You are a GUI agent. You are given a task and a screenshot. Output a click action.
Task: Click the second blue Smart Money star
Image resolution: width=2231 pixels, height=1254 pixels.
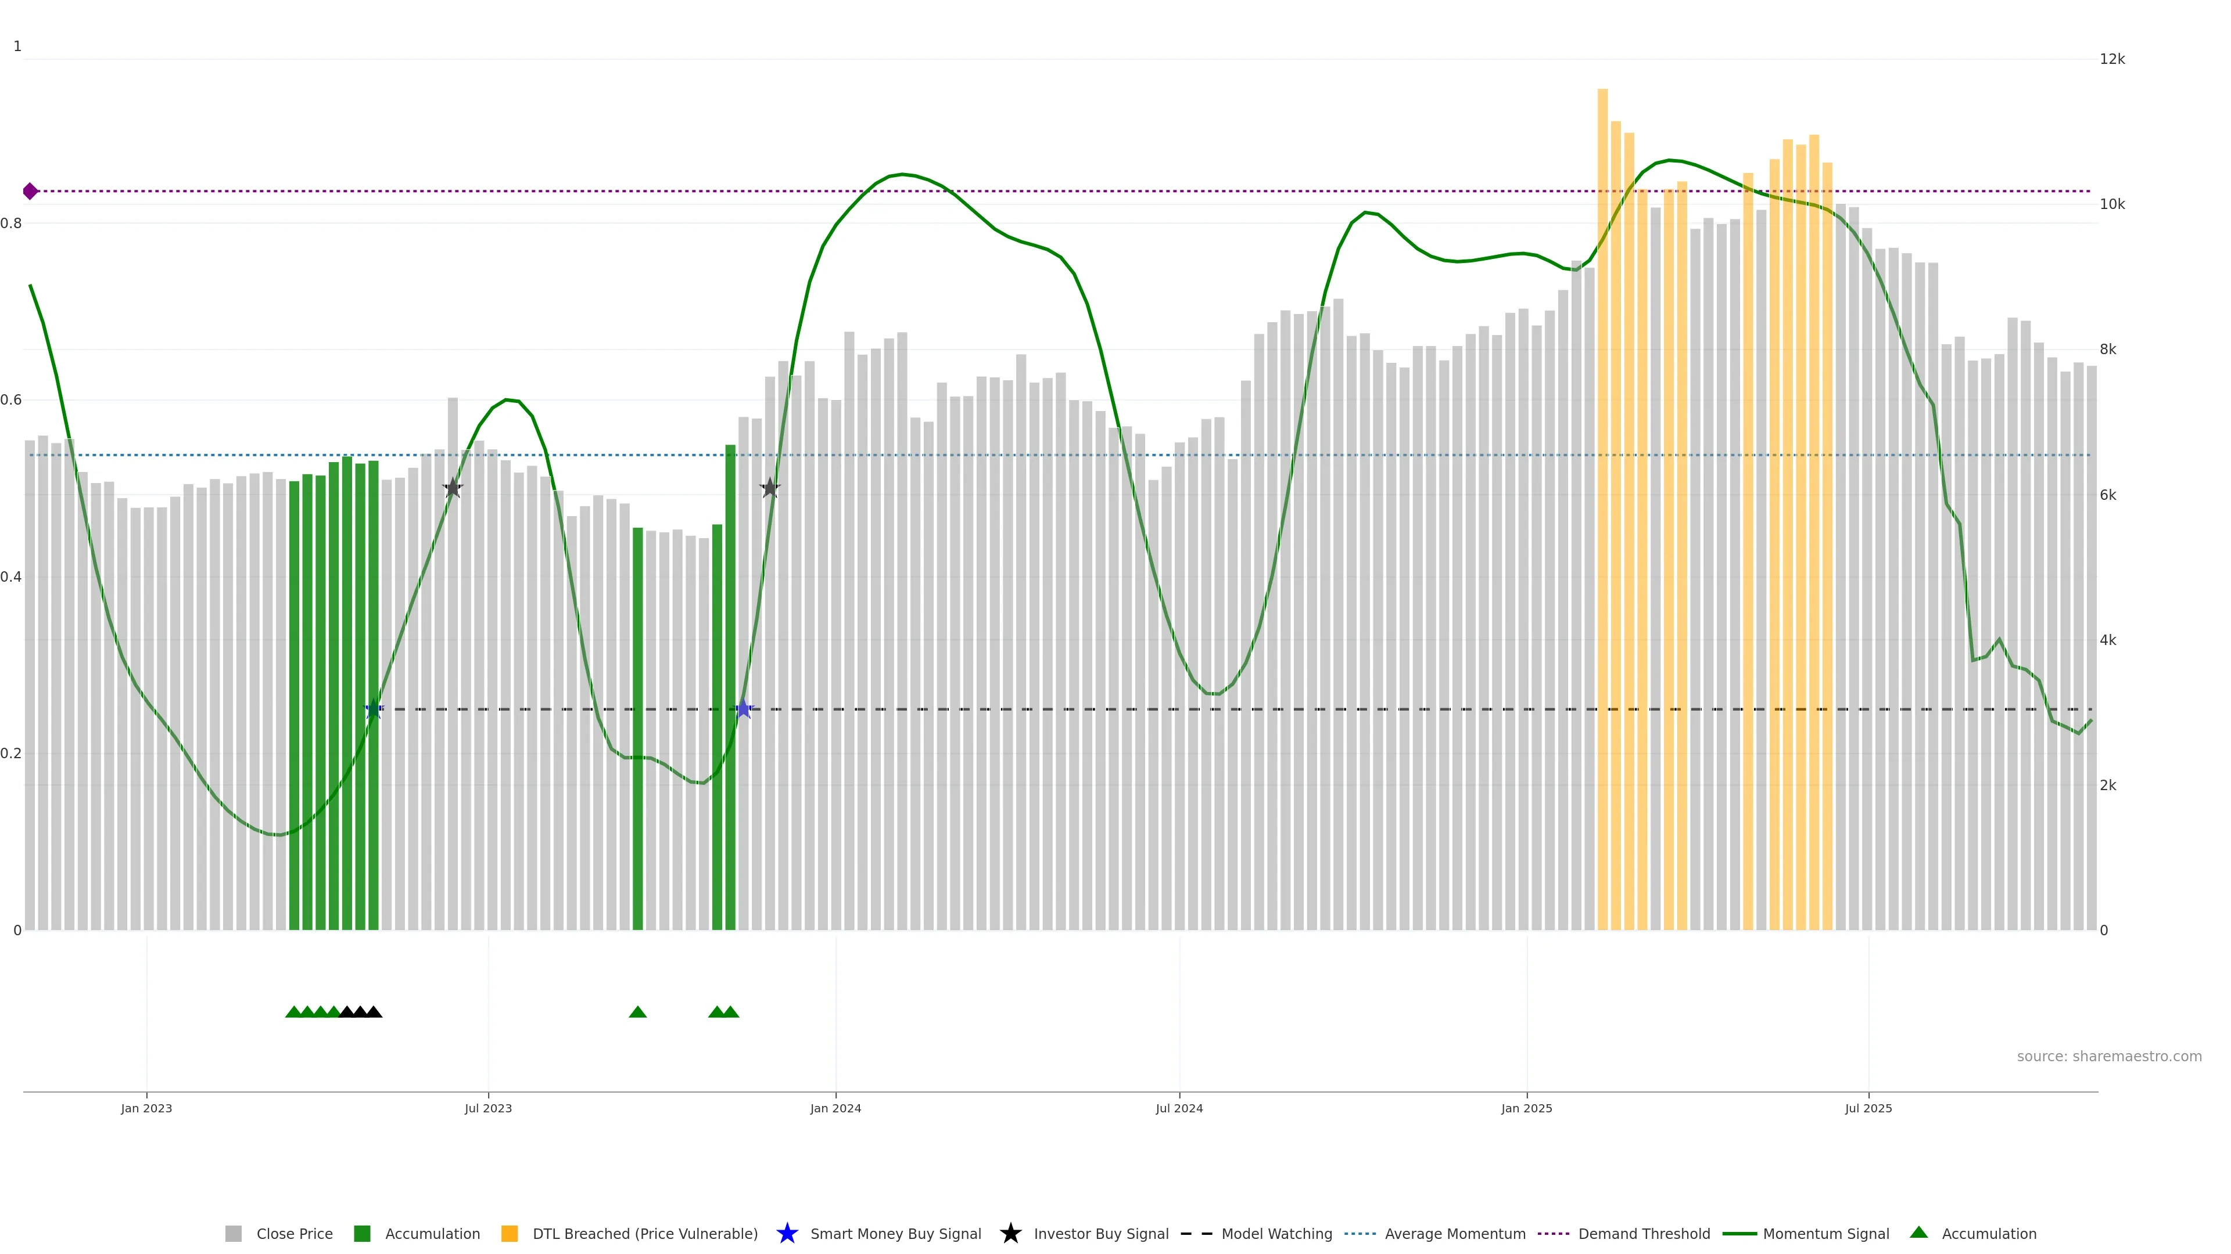[x=743, y=709]
